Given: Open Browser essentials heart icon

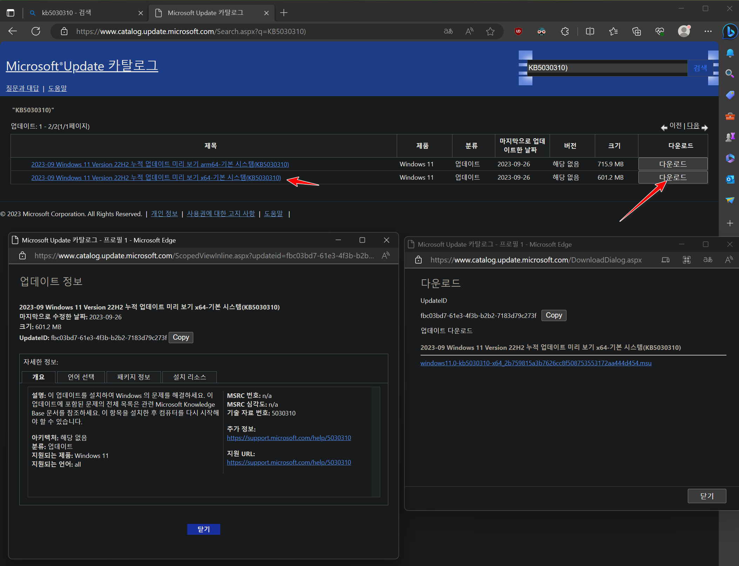Looking at the screenshot, I should [x=660, y=31].
